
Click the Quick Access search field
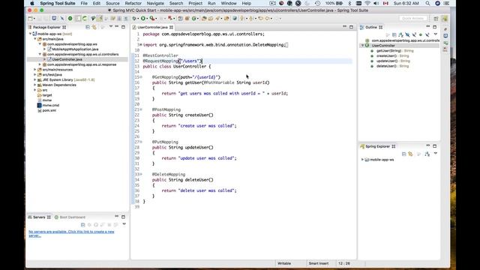[413, 18]
